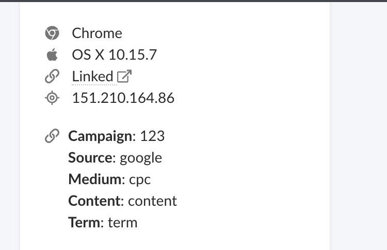Image resolution: width=387 pixels, height=250 pixels.
Task: Select the medium value cpc
Action: (x=140, y=180)
